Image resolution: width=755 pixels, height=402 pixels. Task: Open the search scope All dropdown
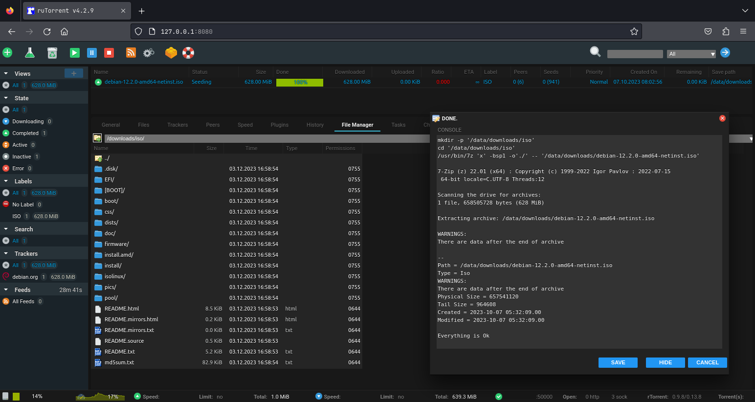click(691, 54)
